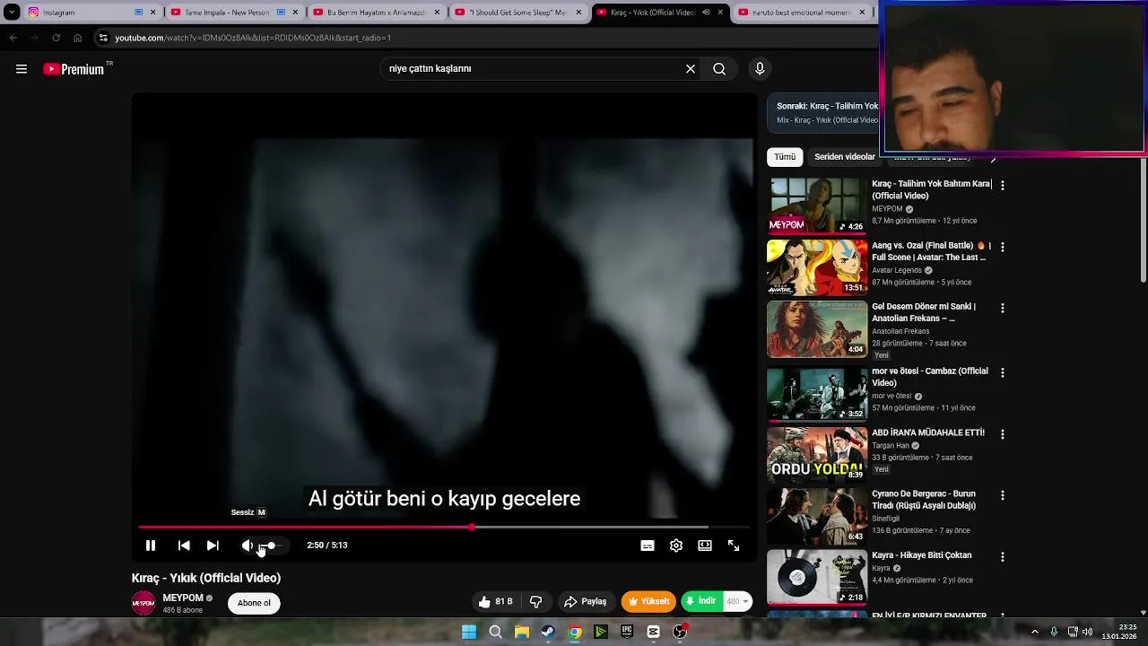Open the Paylaş share dialog
Viewport: 1148px width, 646px height.
click(585, 601)
